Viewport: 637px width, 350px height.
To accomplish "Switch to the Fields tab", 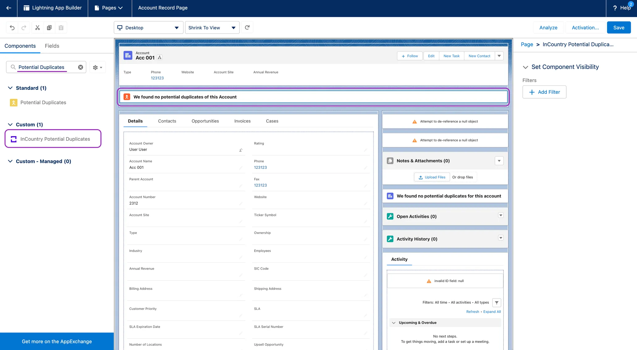I will (x=52, y=46).
